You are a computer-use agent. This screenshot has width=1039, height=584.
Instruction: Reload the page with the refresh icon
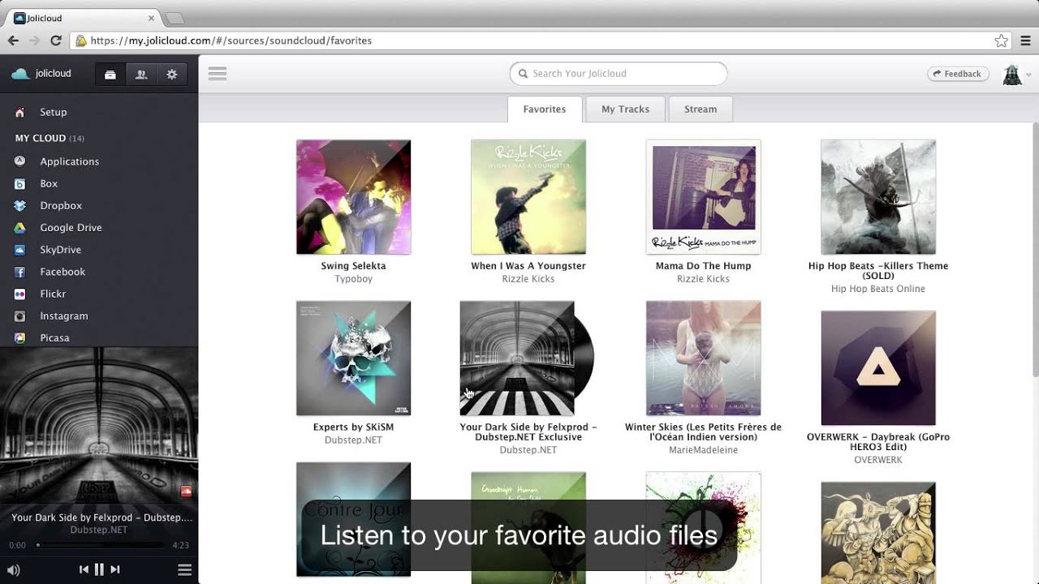pos(56,40)
